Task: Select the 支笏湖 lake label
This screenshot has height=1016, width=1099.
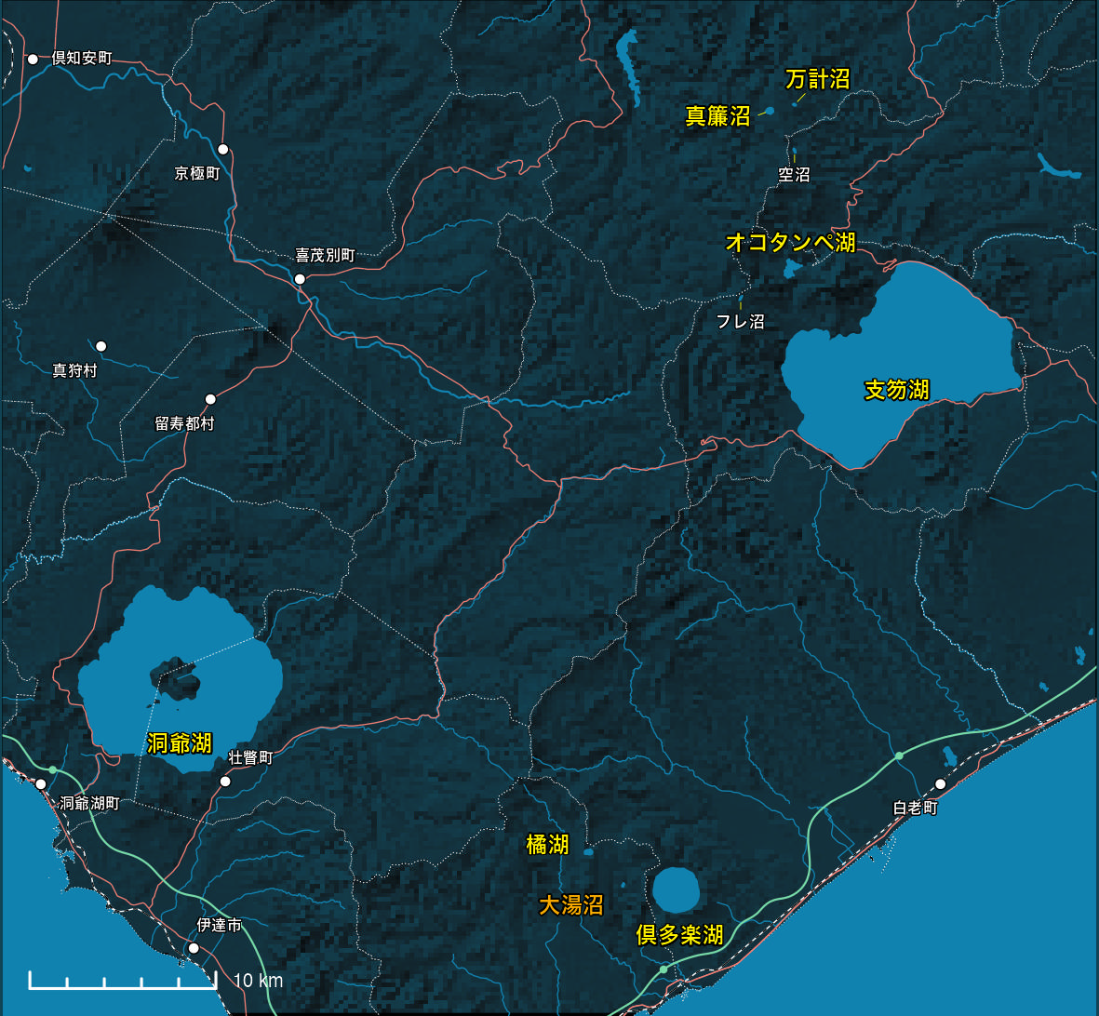Action: 896,390
